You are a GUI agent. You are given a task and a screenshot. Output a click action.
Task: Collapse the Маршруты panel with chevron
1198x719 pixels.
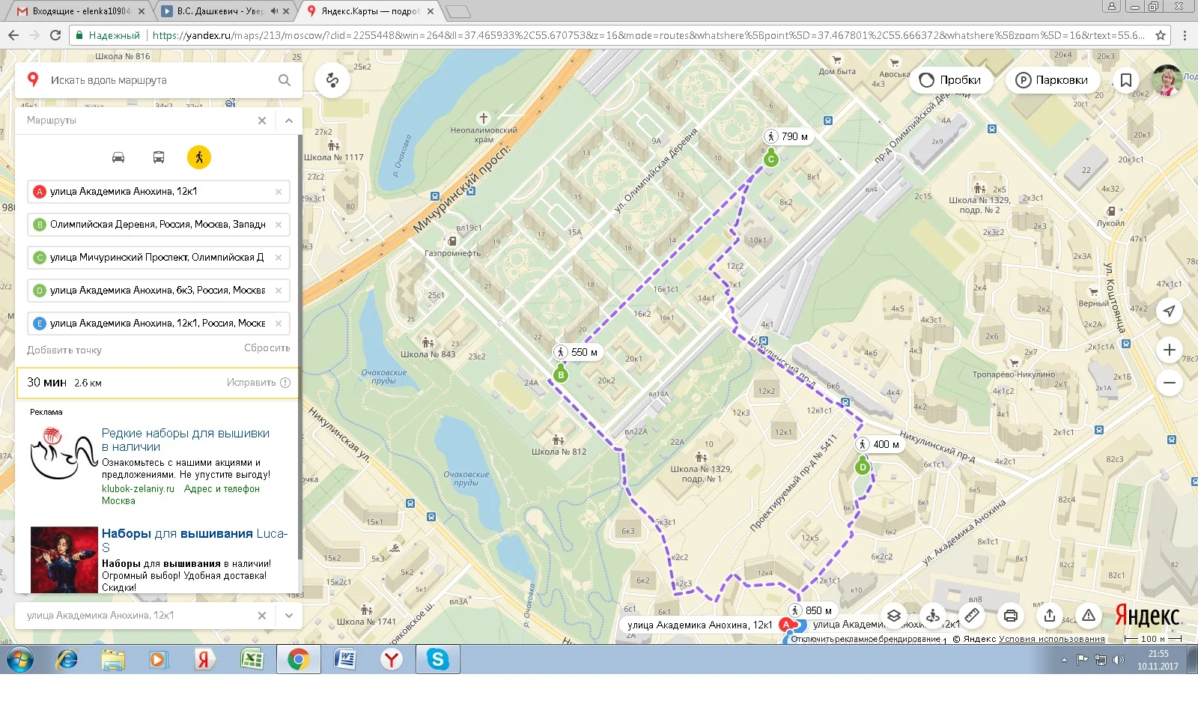[x=289, y=121]
